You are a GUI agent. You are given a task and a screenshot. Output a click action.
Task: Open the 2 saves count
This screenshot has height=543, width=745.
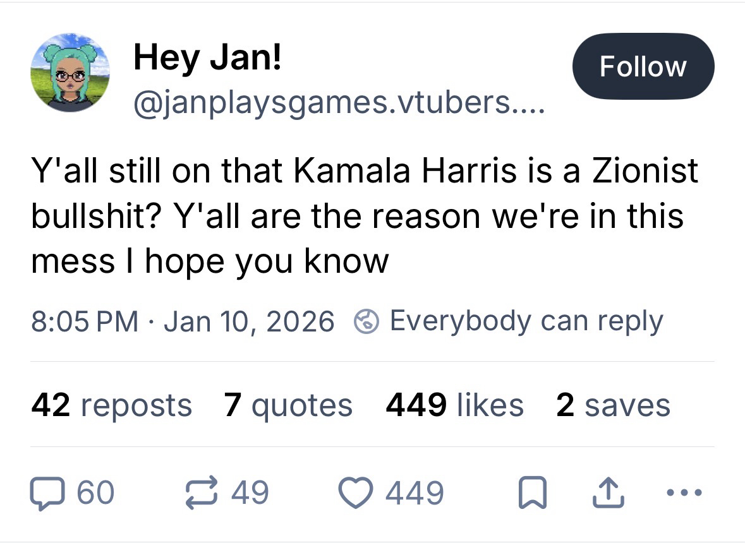[x=612, y=405]
